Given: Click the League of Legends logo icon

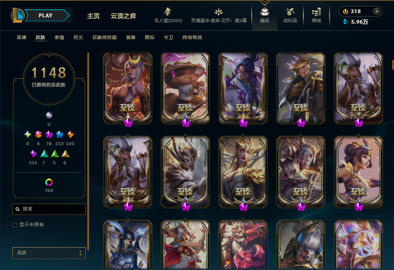Looking at the screenshot, I should [x=18, y=15].
